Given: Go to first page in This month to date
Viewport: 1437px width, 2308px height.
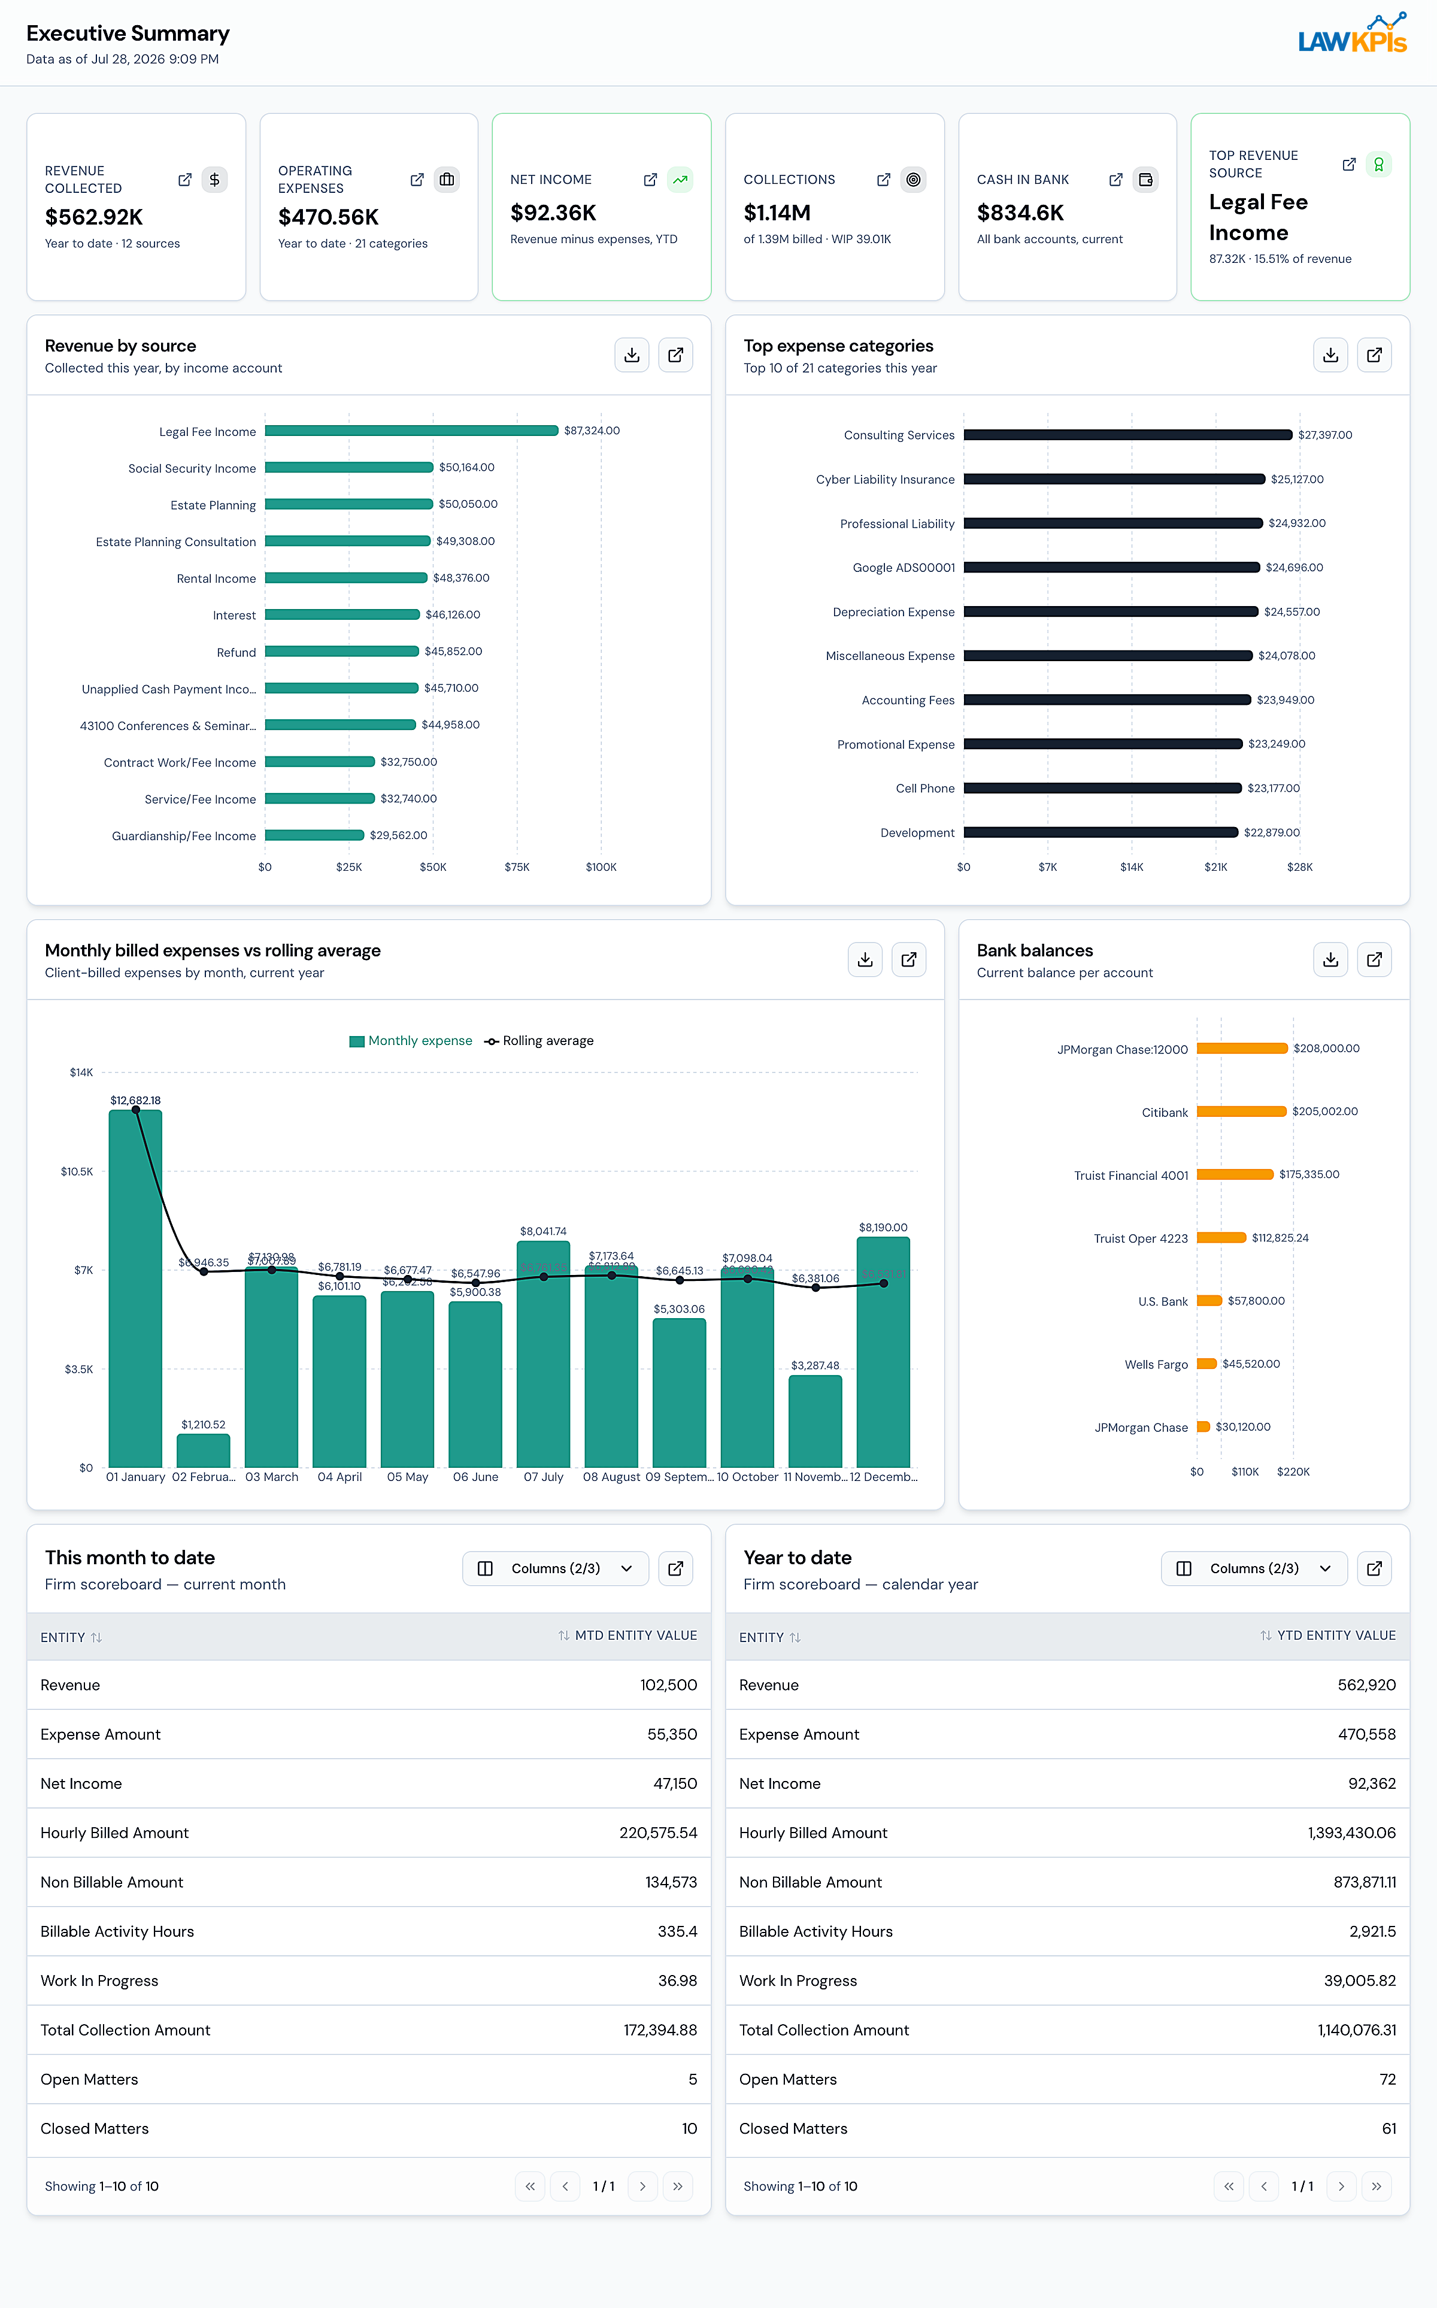Looking at the screenshot, I should pyautogui.click(x=530, y=2186).
